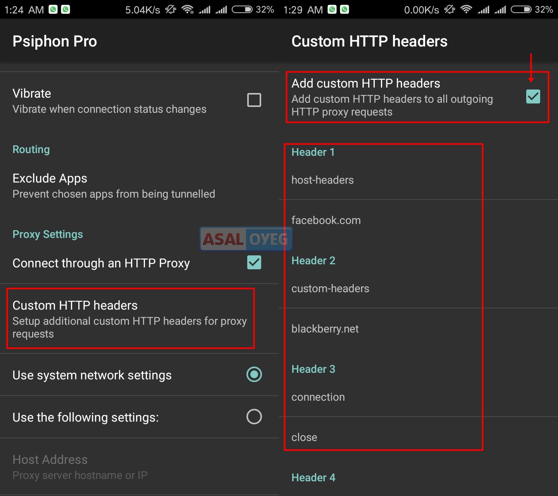Click the right screen WiFi status icon
This screenshot has width=558, height=496.
(x=467, y=9)
